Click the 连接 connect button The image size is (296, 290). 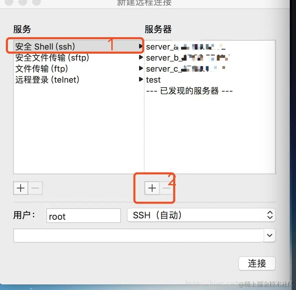click(257, 263)
